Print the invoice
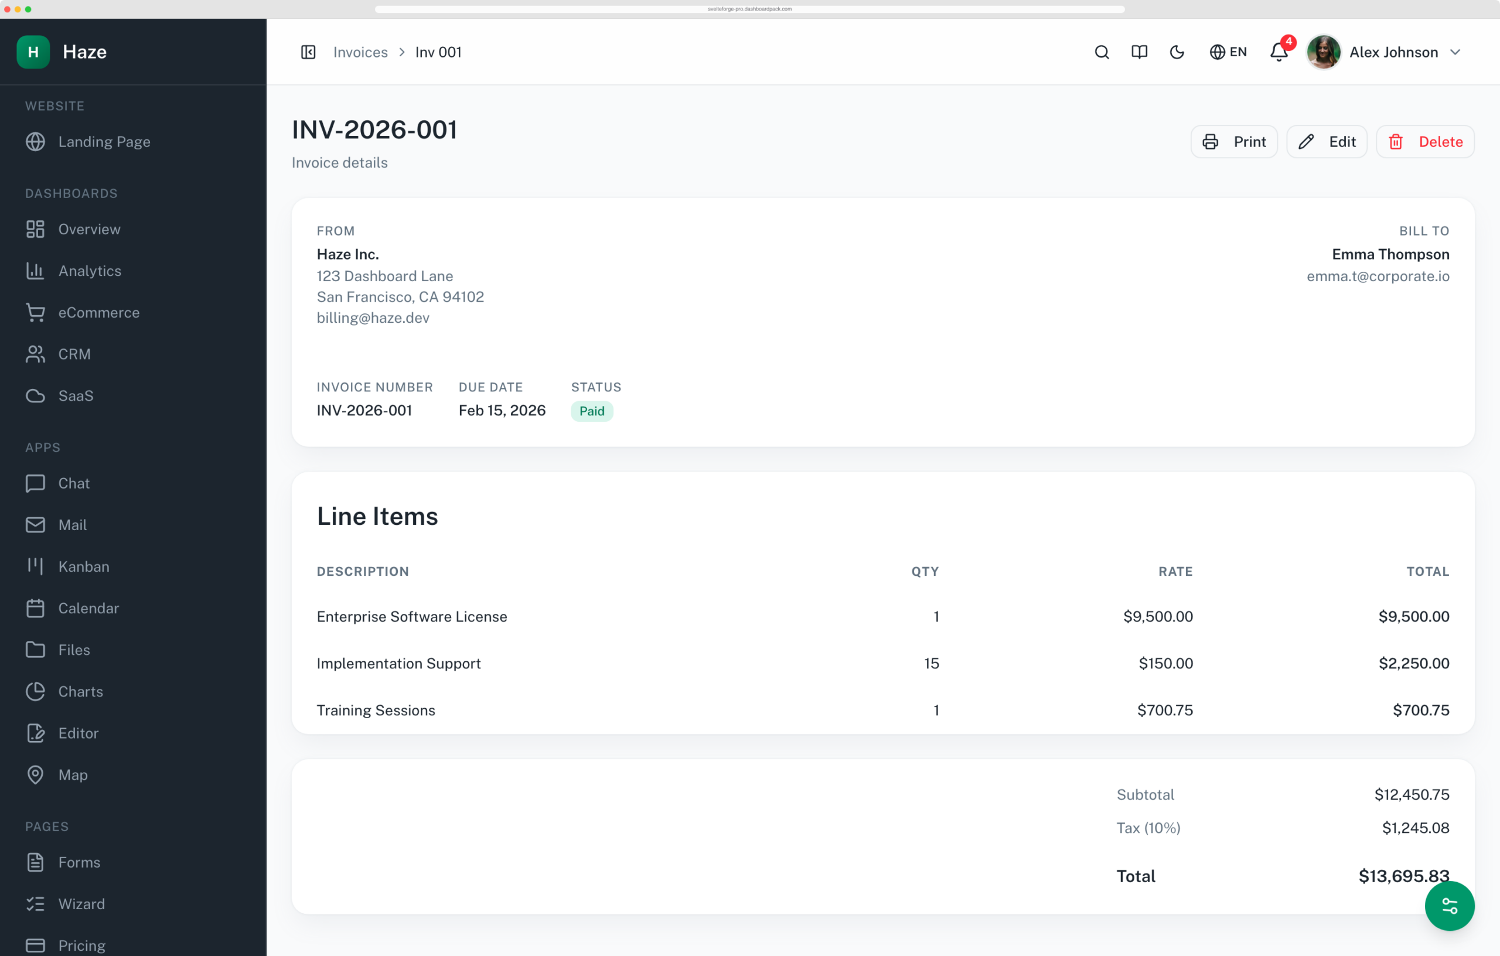This screenshot has width=1500, height=956. click(x=1233, y=142)
